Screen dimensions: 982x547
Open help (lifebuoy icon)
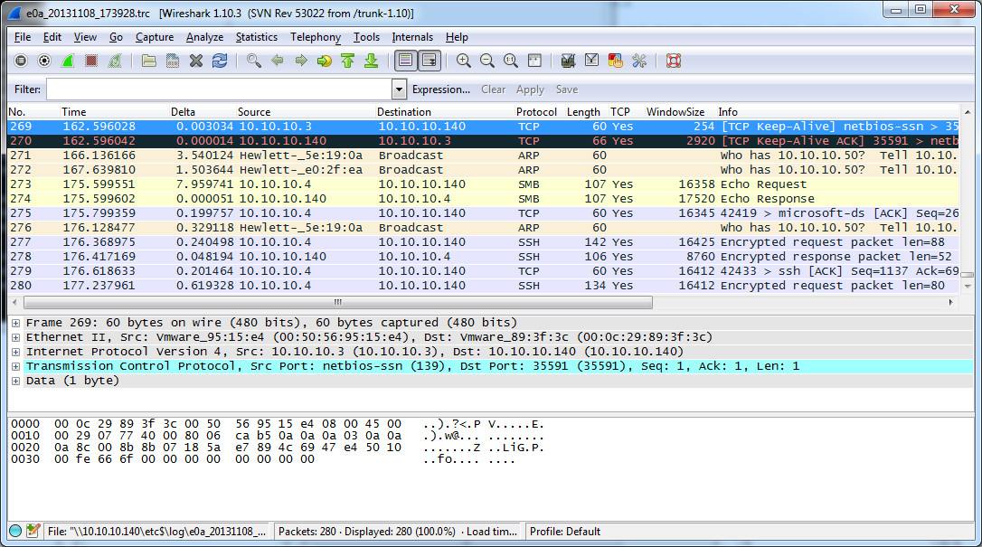click(674, 61)
